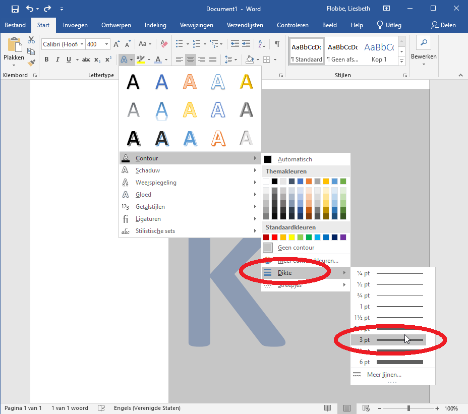
Task: Open the Dikte submenu item
Action: pyautogui.click(x=305, y=272)
